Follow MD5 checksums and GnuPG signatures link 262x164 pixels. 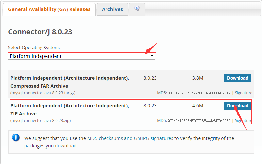point(130,138)
